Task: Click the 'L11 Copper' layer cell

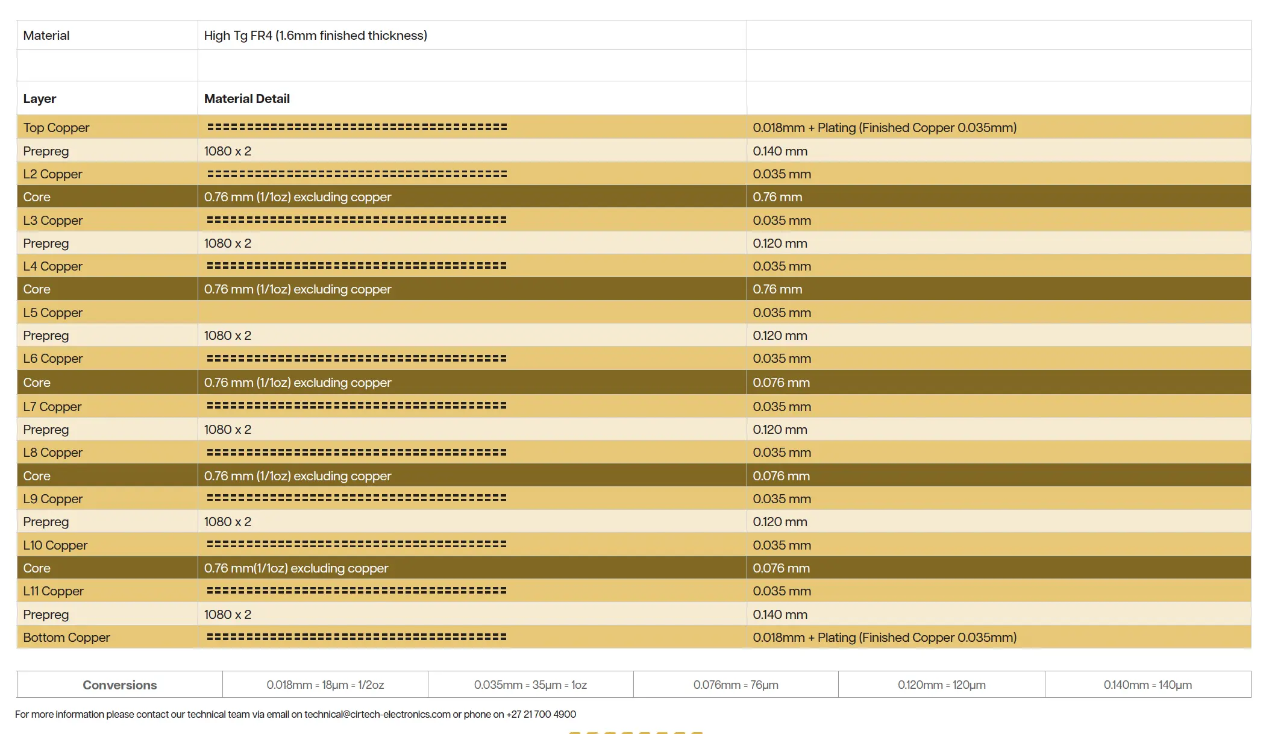Action: [53, 591]
